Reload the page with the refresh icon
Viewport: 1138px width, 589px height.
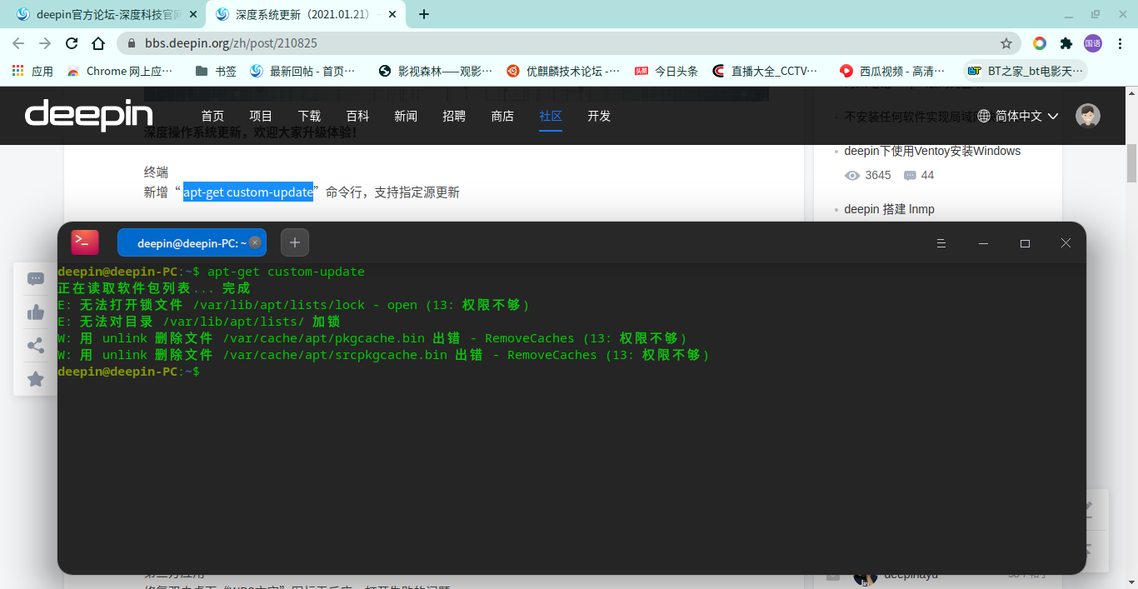(72, 43)
